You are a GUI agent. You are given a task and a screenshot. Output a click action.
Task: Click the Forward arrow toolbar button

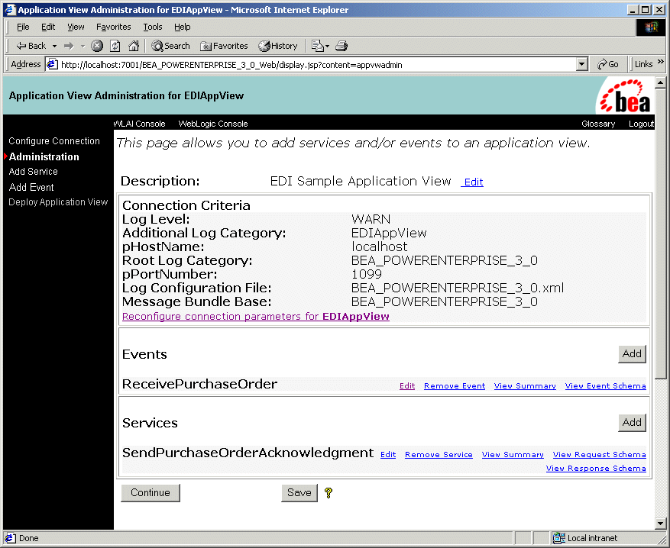[x=69, y=46]
